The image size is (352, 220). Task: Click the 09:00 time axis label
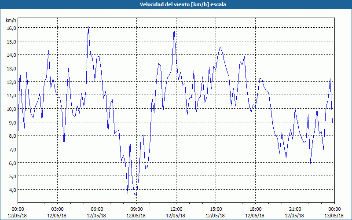(136, 209)
